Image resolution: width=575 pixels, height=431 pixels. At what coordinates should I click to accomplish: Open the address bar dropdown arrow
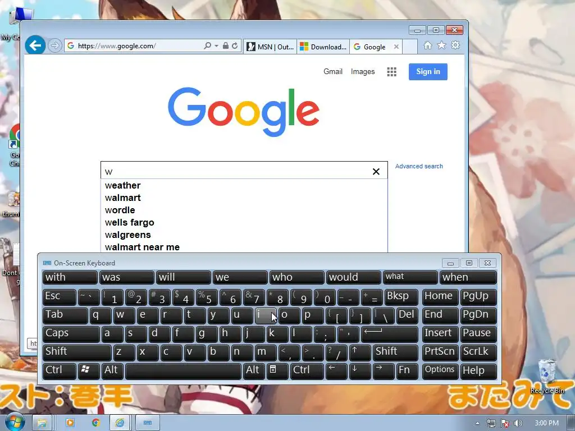(216, 46)
